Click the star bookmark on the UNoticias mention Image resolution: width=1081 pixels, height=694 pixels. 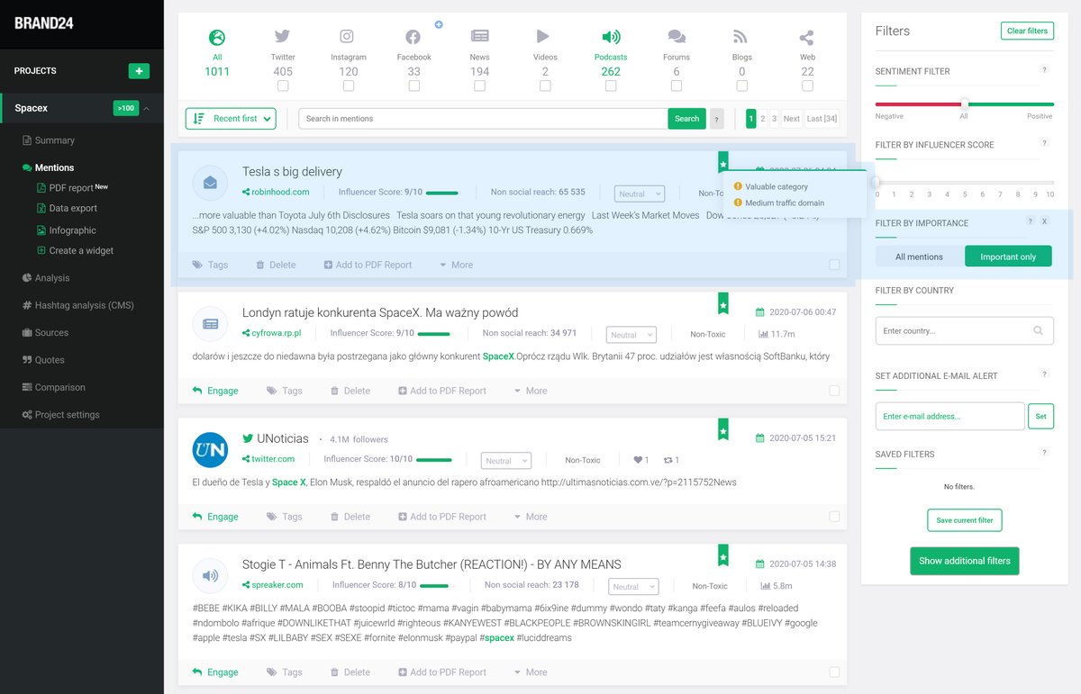click(722, 429)
